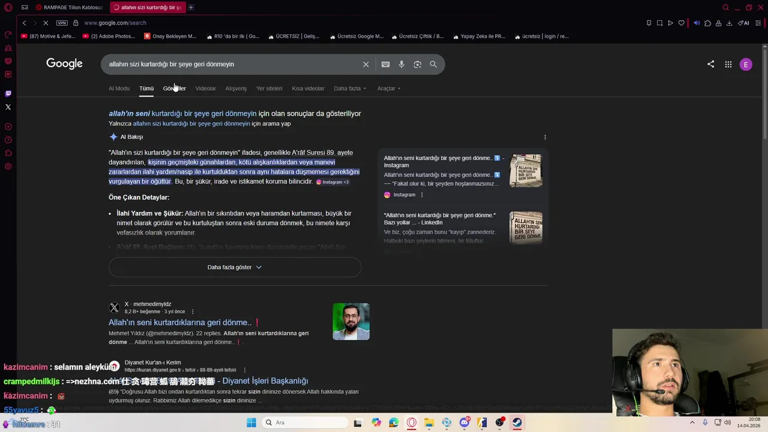Open Steam from the taskbar
Screen dimensions: 768x432
click(x=517, y=422)
